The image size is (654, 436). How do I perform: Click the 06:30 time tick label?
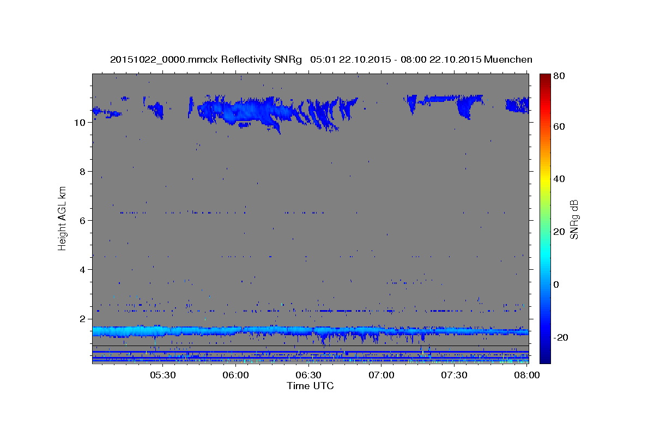[308, 375]
